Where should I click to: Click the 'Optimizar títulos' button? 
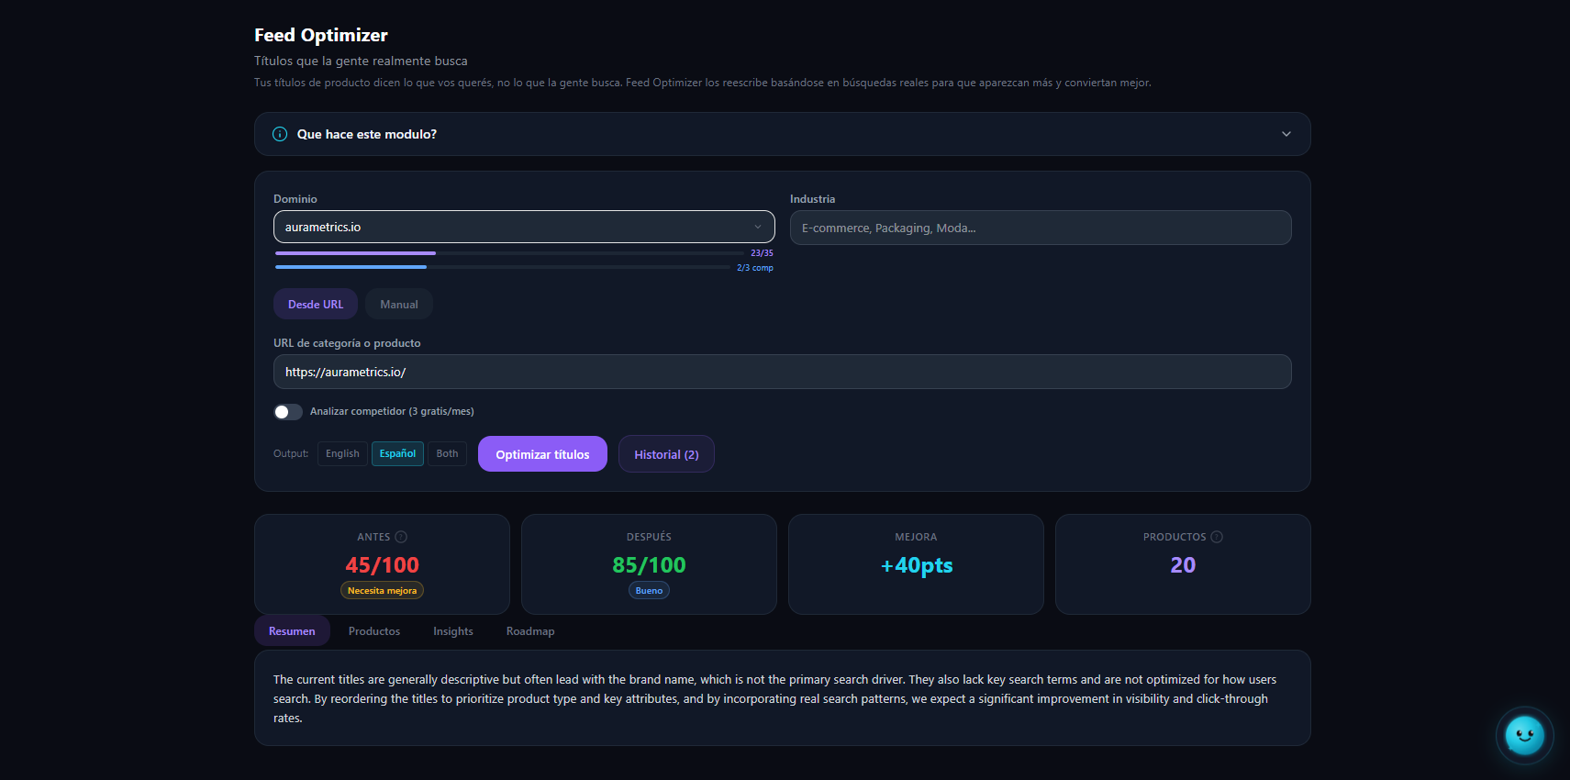(542, 454)
